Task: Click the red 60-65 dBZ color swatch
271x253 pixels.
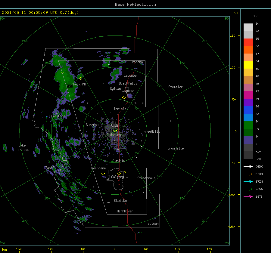Action: pos(248,42)
